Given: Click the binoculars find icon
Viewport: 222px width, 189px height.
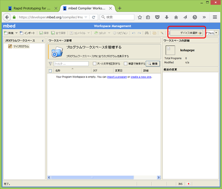Looking at the screenshot, I should click(x=147, y=33).
